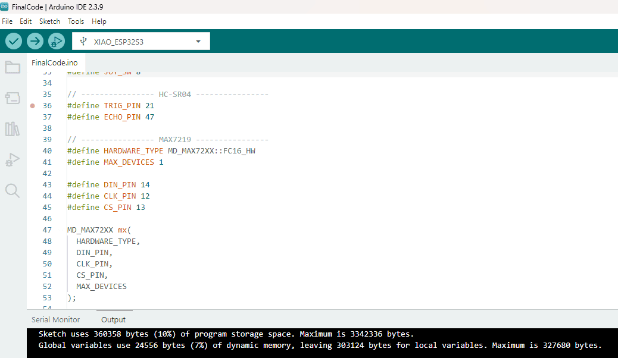618x358 pixels.
Task: Click HARDWARE_TYPE define on line 40
Action: pyautogui.click(x=133, y=151)
